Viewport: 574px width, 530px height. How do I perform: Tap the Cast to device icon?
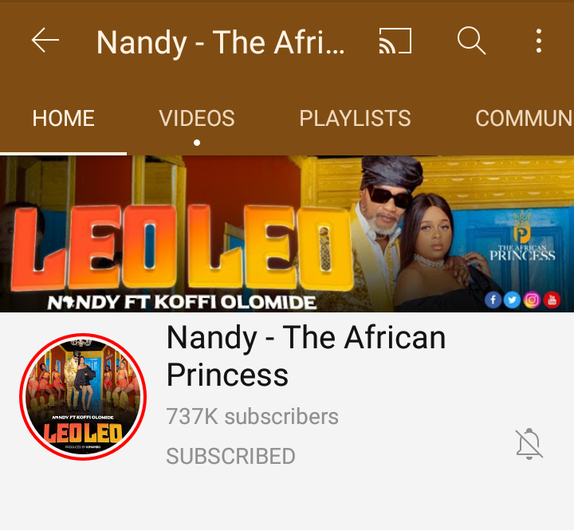[x=395, y=41]
